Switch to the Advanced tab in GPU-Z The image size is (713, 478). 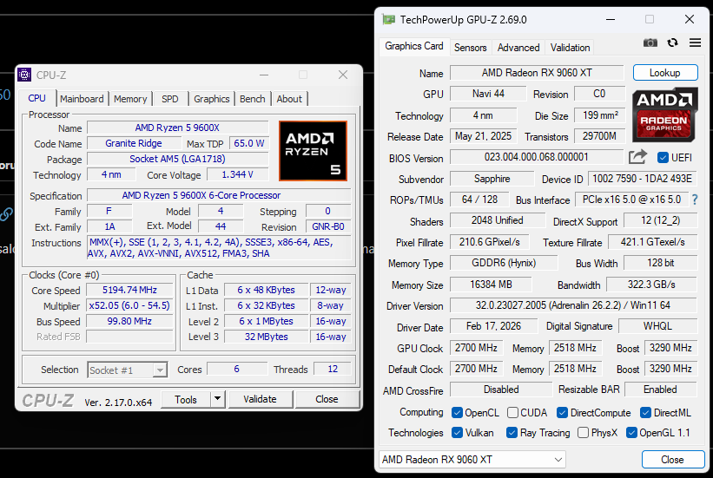point(518,47)
